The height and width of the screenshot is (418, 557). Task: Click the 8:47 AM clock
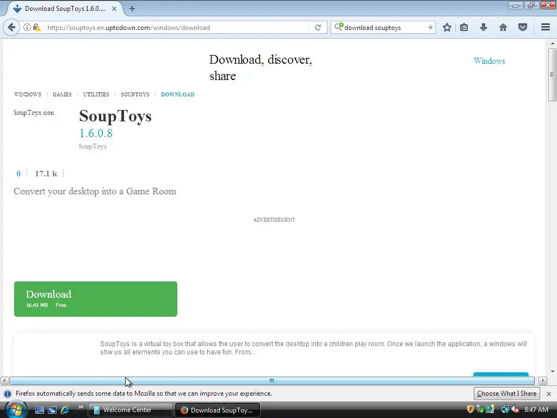(x=536, y=410)
